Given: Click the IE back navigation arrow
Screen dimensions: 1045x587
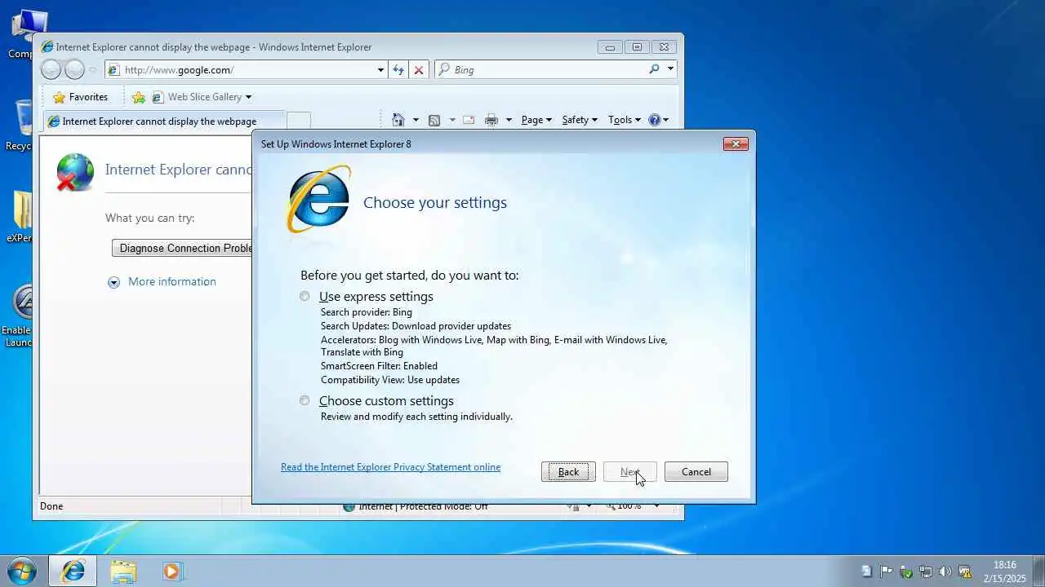Looking at the screenshot, I should (51, 70).
